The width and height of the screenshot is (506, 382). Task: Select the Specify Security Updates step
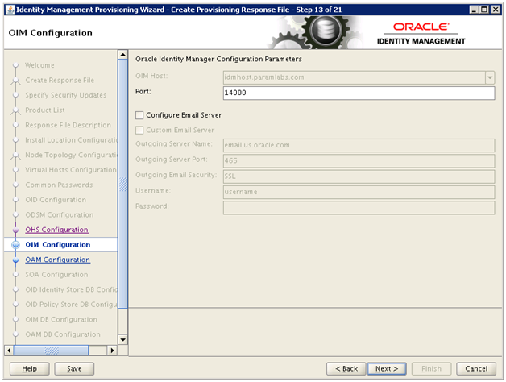(66, 95)
